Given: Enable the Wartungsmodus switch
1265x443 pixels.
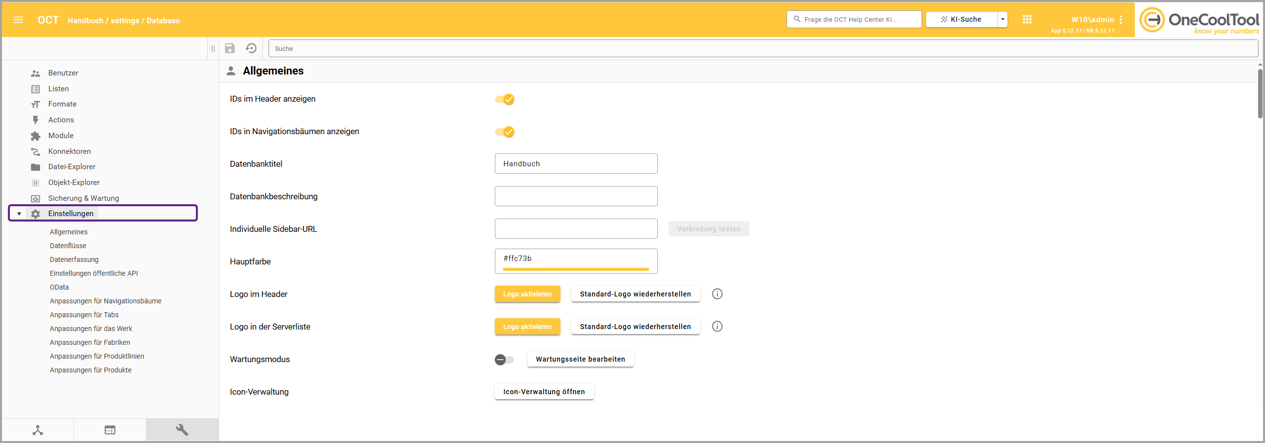Looking at the screenshot, I should pyautogui.click(x=504, y=360).
